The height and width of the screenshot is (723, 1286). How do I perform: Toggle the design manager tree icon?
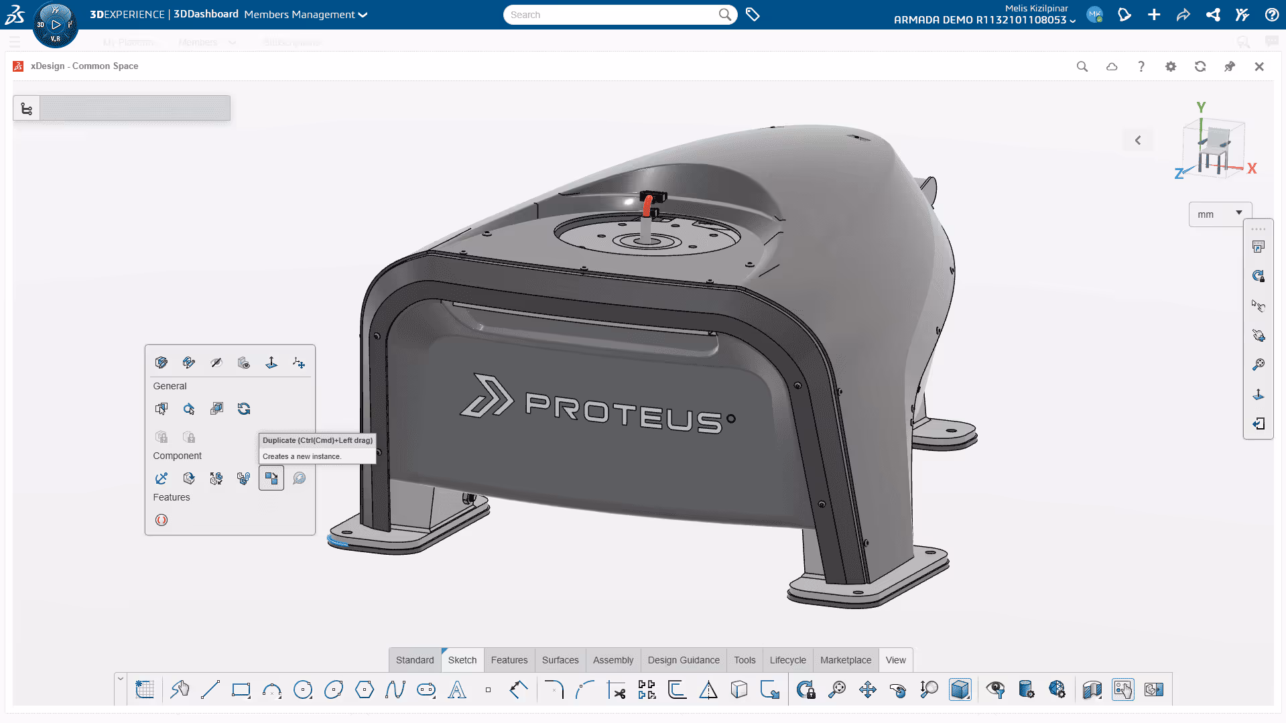click(x=27, y=109)
